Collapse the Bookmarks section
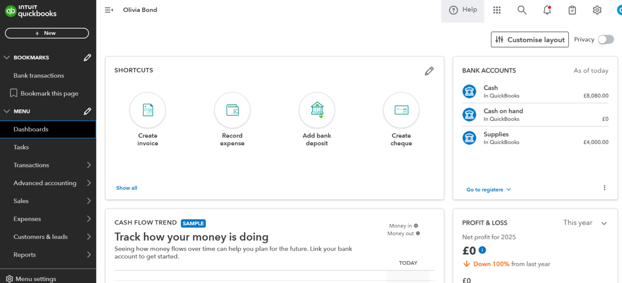The image size is (622, 283). tap(6, 57)
